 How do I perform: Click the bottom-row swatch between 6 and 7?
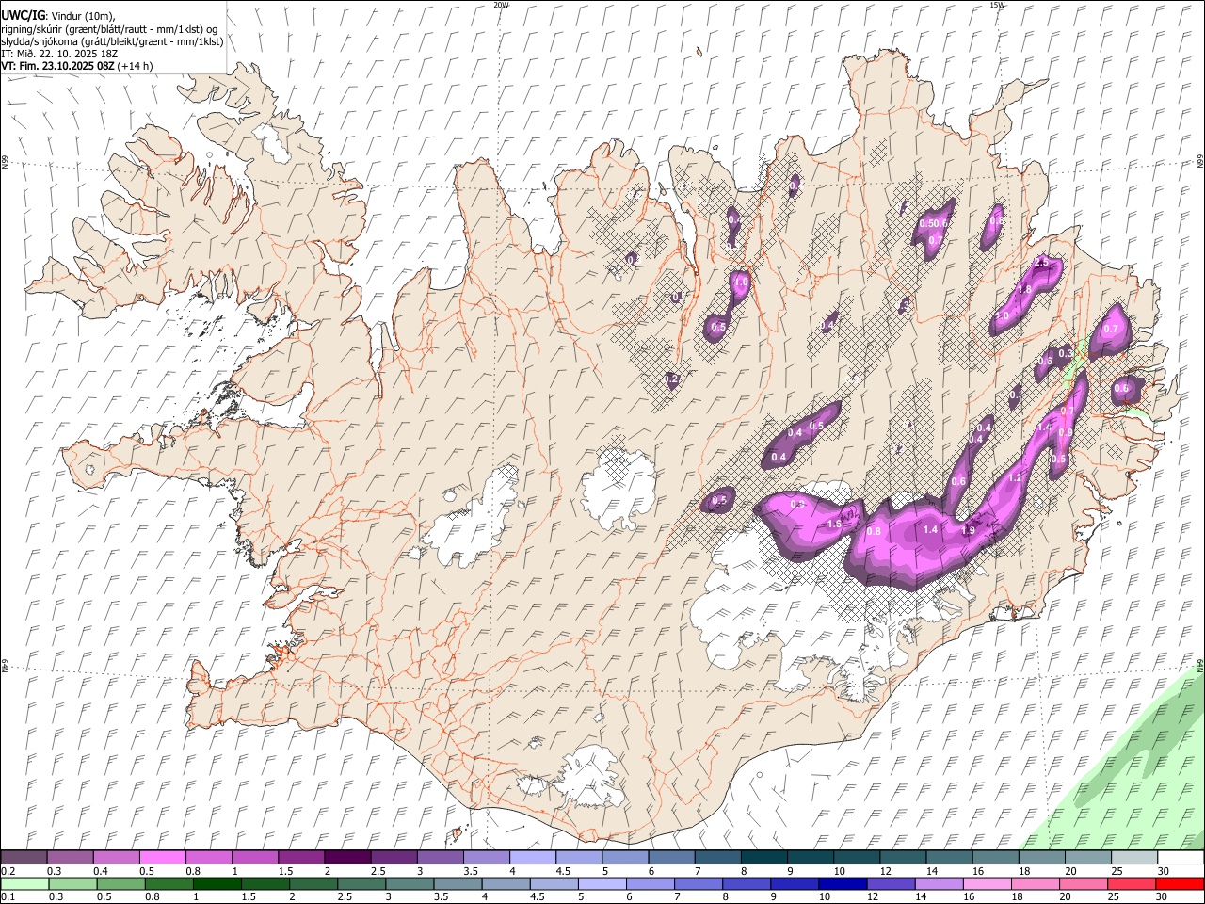650,883
